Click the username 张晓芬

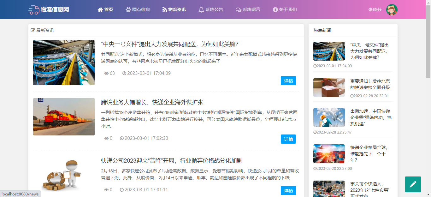(x=375, y=10)
